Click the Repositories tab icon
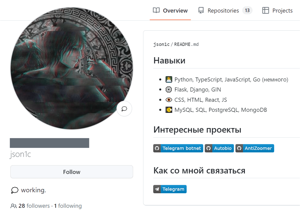 201,11
